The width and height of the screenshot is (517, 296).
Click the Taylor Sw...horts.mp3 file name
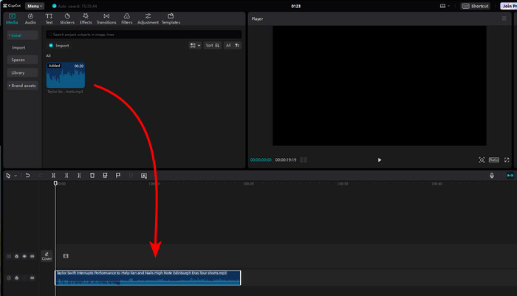click(x=65, y=92)
